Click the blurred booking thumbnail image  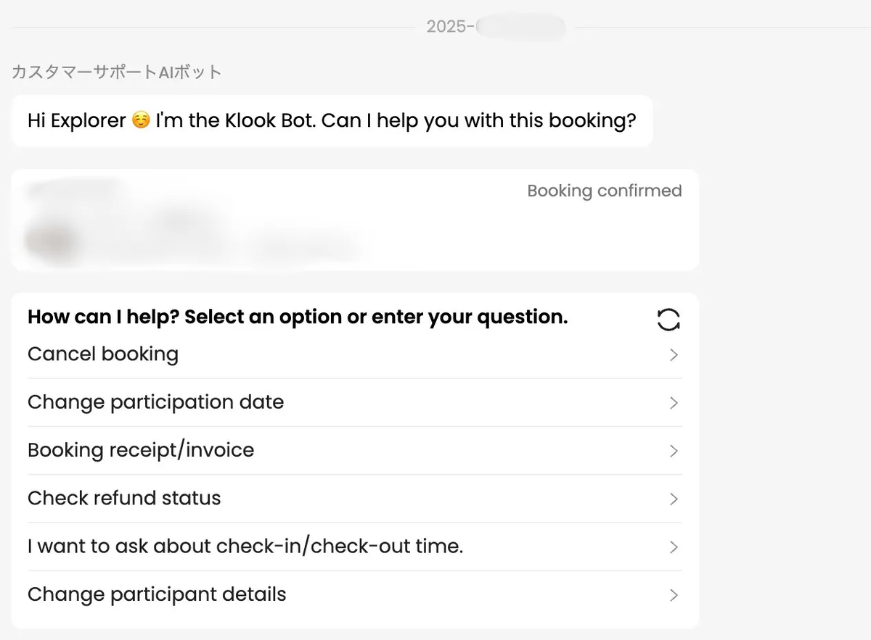click(51, 239)
